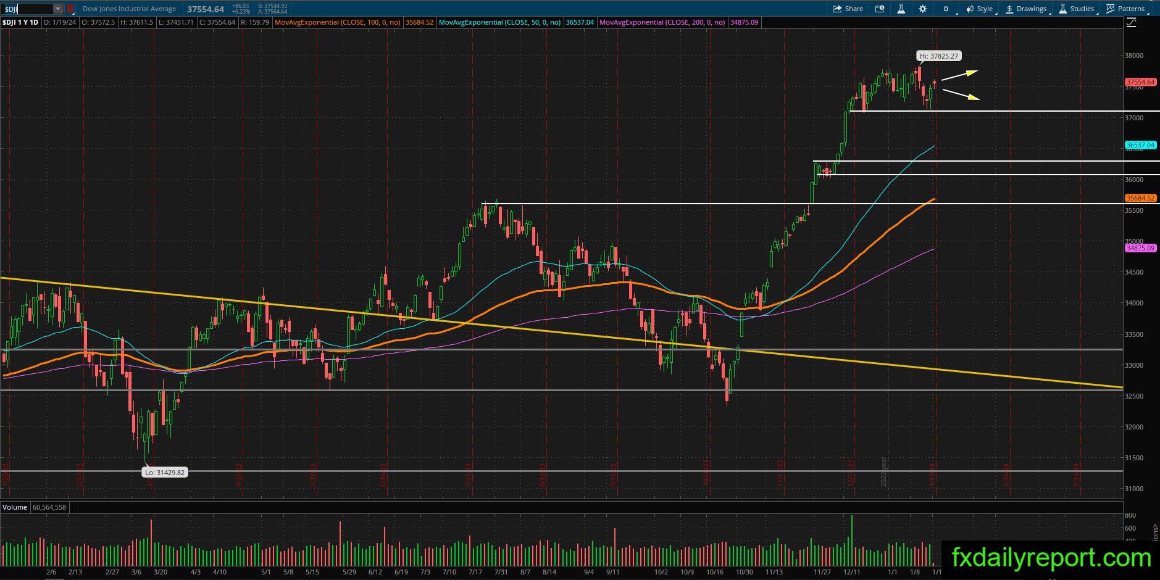Select the MovAvgExponential (CLOSE, 200, 0, no) study label
The image size is (1160, 580).
(662, 22)
